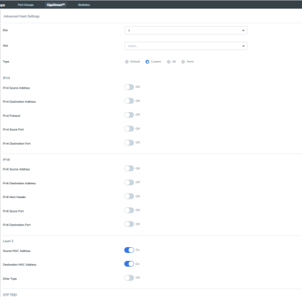The image size is (302, 297).
Task: Toggle IPv4 Protocol on
Action: pyautogui.click(x=129, y=115)
